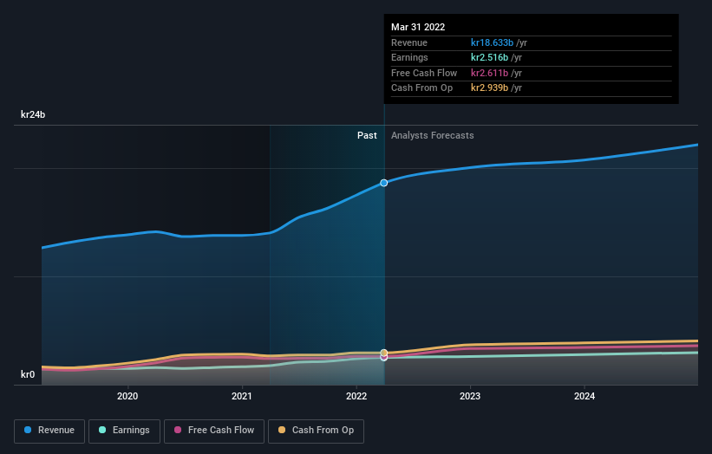The image size is (712, 454).
Task: Click the 'Free Cash Flow' label in tooltip
Action: click(424, 73)
